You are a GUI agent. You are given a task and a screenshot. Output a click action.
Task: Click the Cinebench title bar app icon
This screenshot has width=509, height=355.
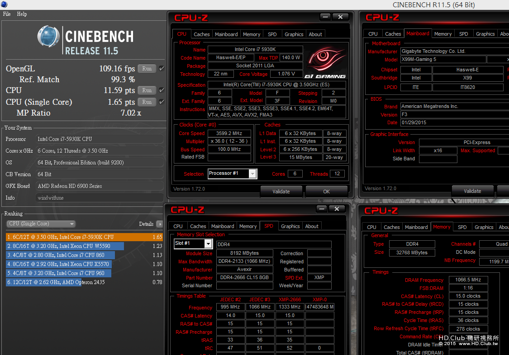[x=4, y=4]
